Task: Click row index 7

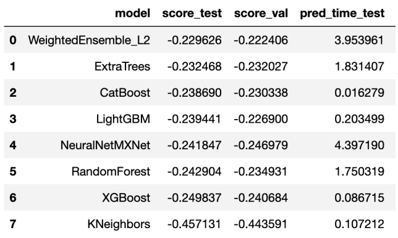Action: click(x=13, y=224)
